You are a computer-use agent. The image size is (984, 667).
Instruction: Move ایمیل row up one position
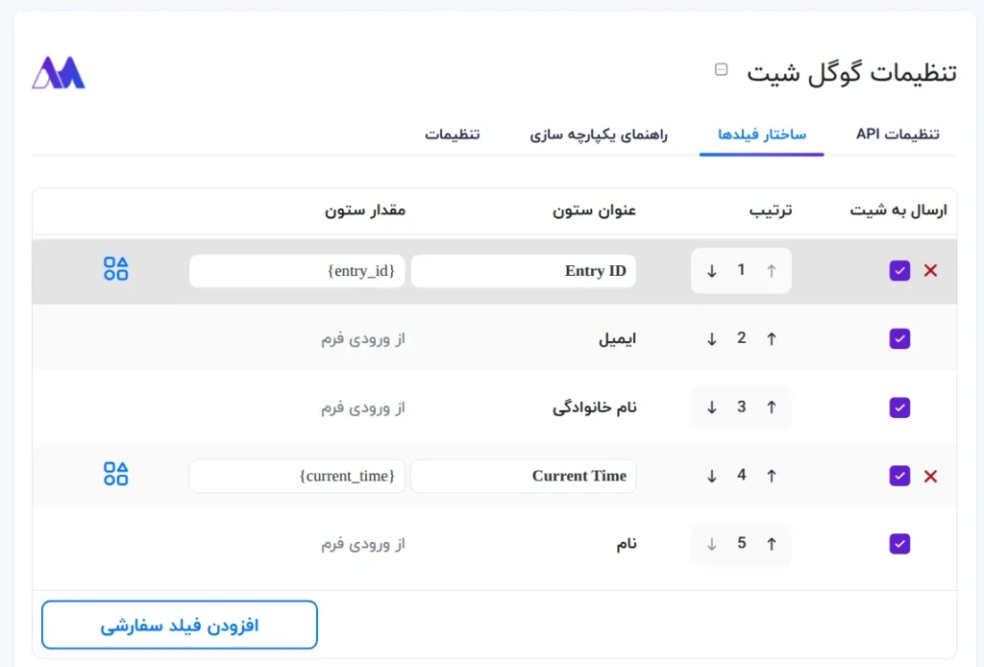click(771, 338)
